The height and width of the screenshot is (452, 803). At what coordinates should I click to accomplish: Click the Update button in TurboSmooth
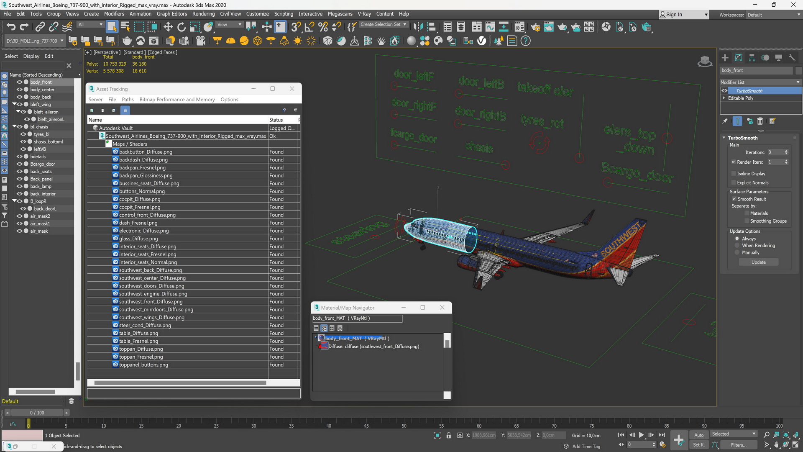pyautogui.click(x=758, y=262)
